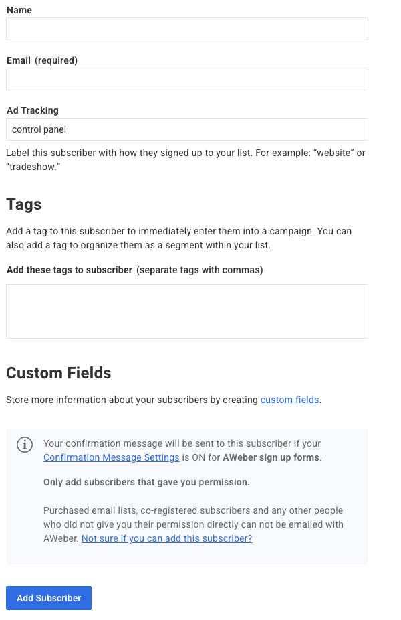Click inside the tags text area
The image size is (401, 620).
(186, 311)
